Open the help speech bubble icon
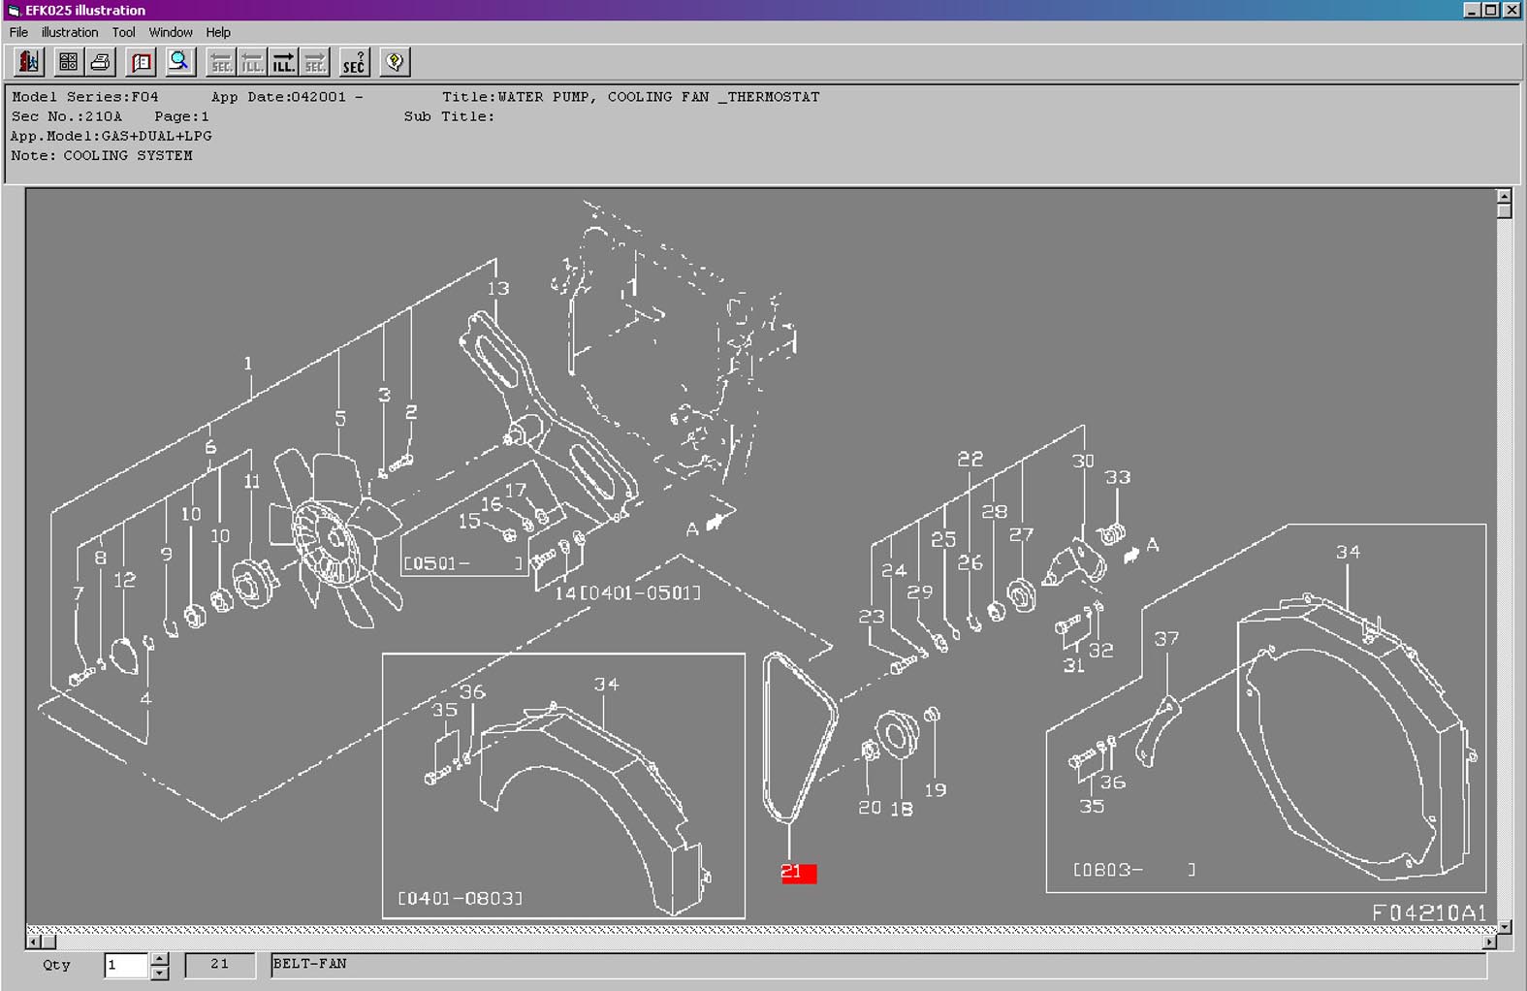The height and width of the screenshot is (991, 1527). (x=395, y=63)
